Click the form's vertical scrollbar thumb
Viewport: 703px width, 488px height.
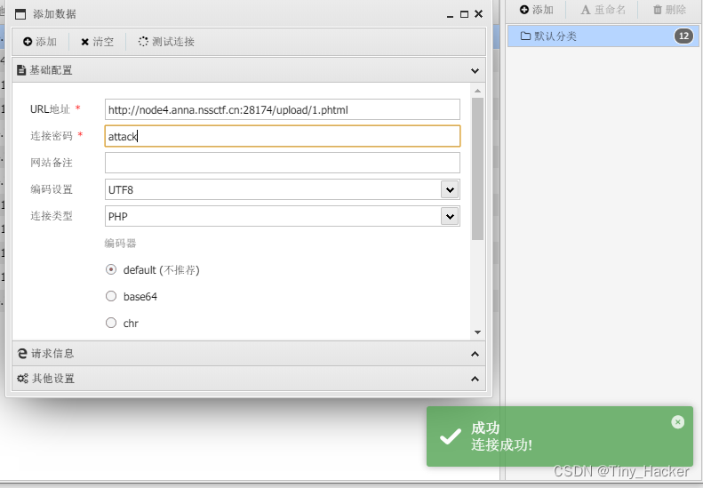pos(477,169)
